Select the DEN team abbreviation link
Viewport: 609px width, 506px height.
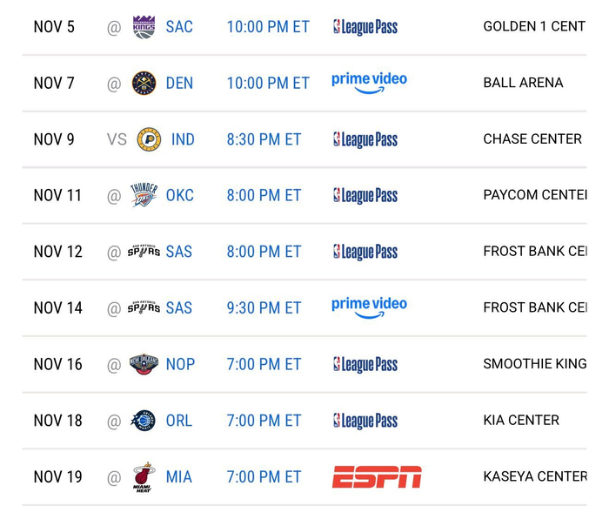(179, 84)
